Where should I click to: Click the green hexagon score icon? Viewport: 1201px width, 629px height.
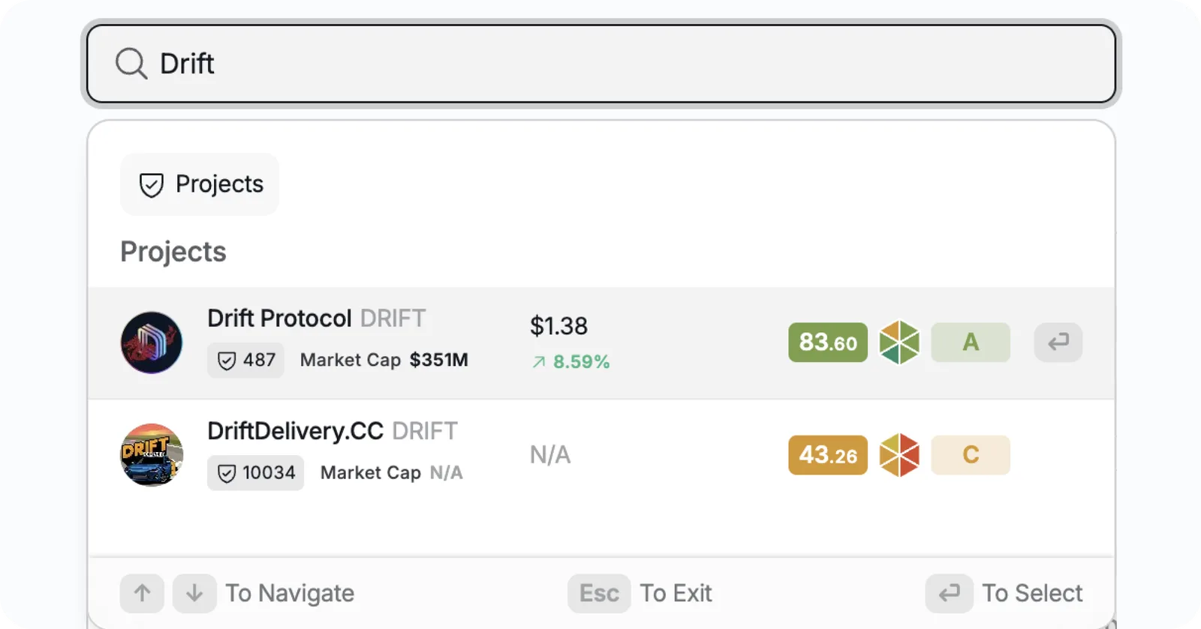tap(899, 343)
